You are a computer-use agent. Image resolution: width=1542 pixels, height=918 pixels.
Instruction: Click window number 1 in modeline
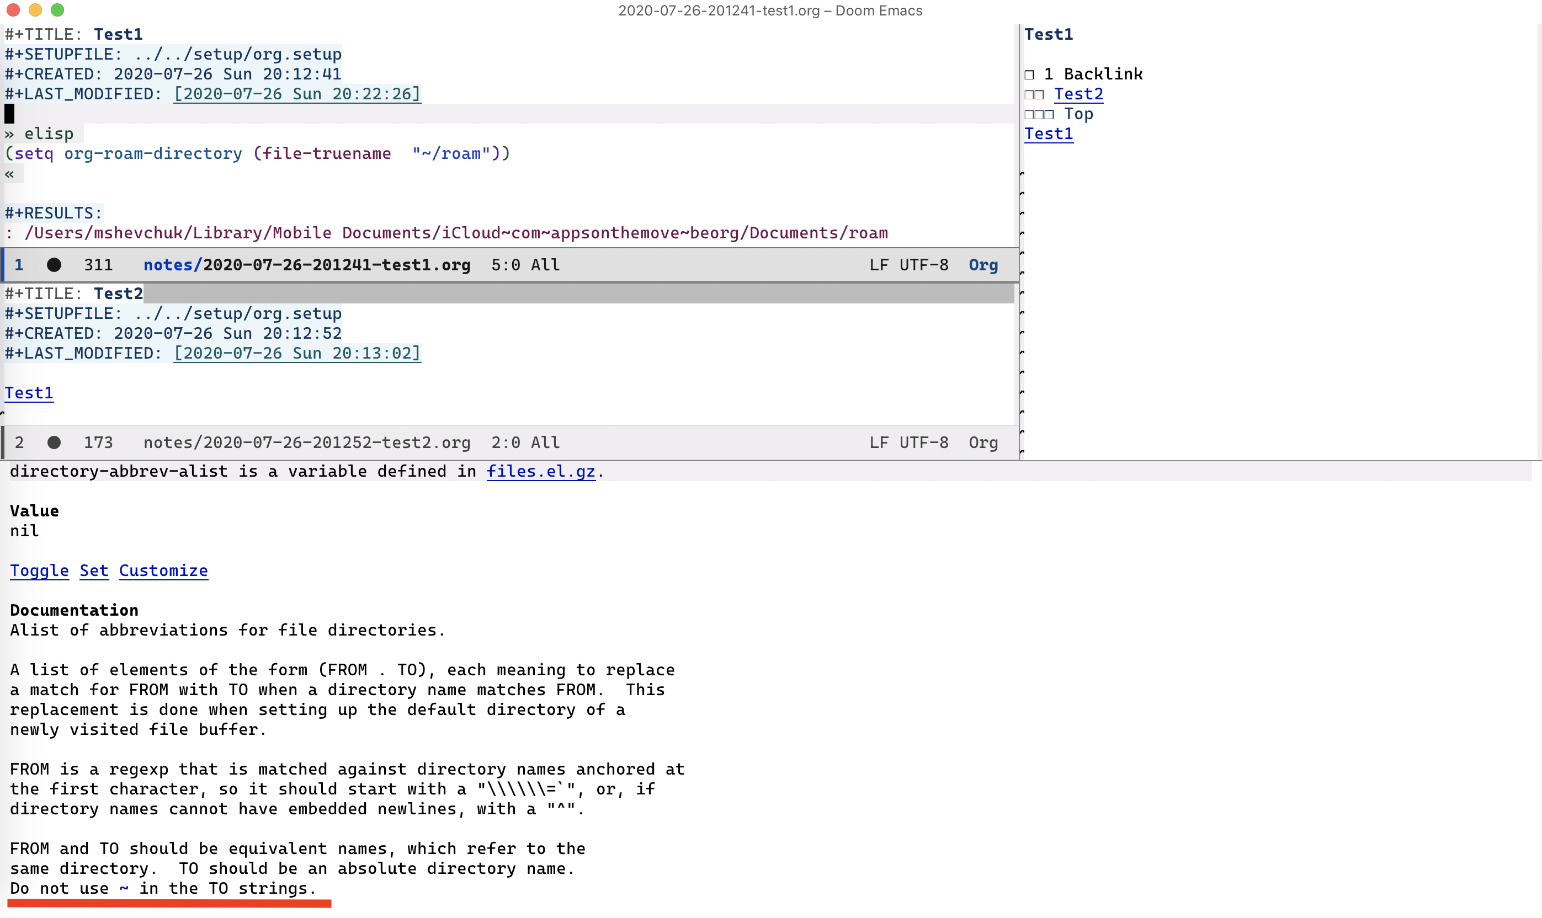[19, 265]
